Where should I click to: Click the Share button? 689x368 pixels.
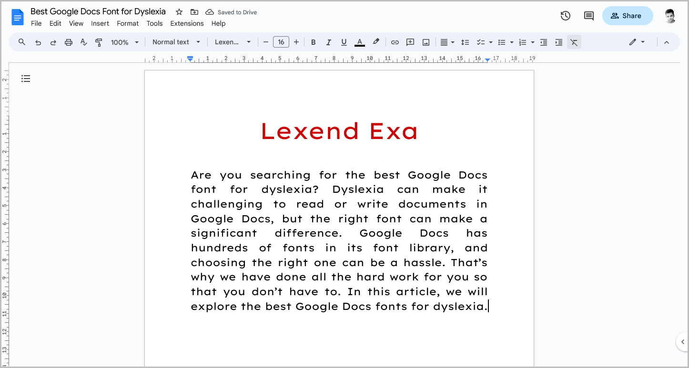tap(628, 16)
